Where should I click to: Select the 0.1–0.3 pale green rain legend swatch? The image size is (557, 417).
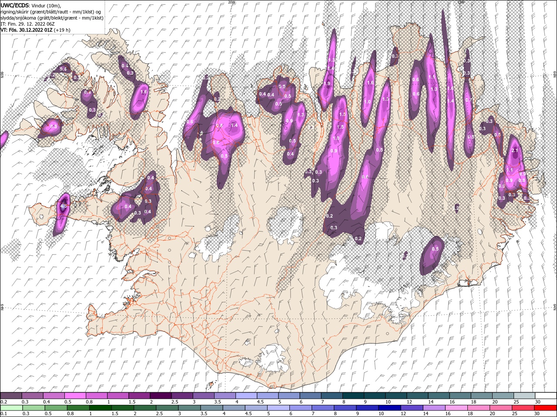[11, 408]
